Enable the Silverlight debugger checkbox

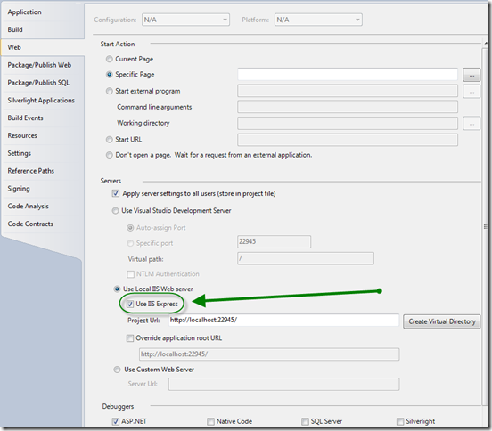click(400, 421)
